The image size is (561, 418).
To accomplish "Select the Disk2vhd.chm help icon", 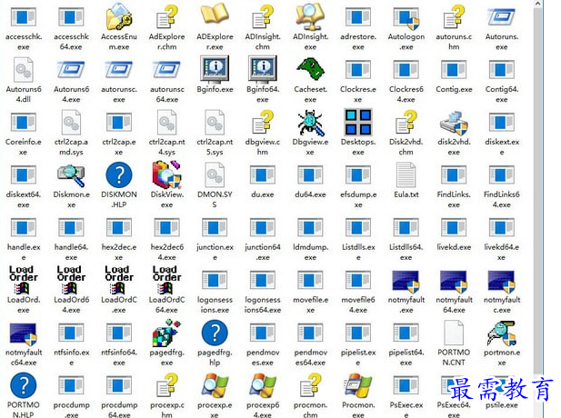I will (x=406, y=123).
